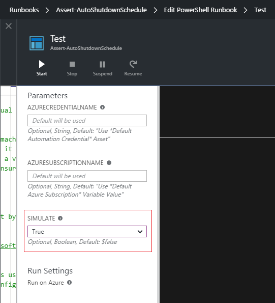Click the AZURESUBSCRIPTIONNAME input field

click(87, 176)
